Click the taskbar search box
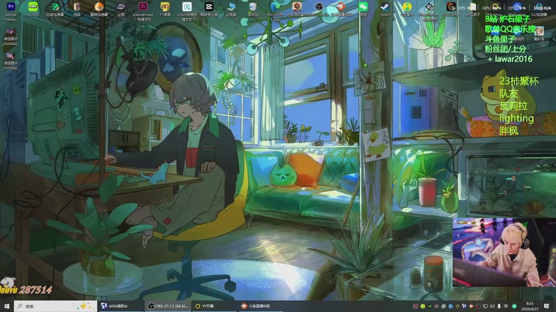The image size is (556, 312). pos(56,306)
